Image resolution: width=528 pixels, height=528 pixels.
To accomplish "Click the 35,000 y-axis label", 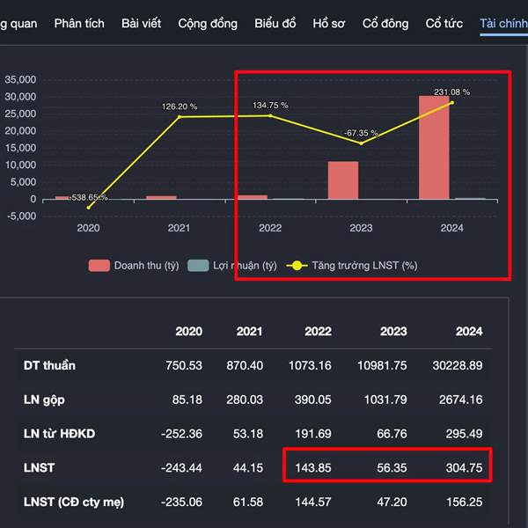I will (20, 80).
